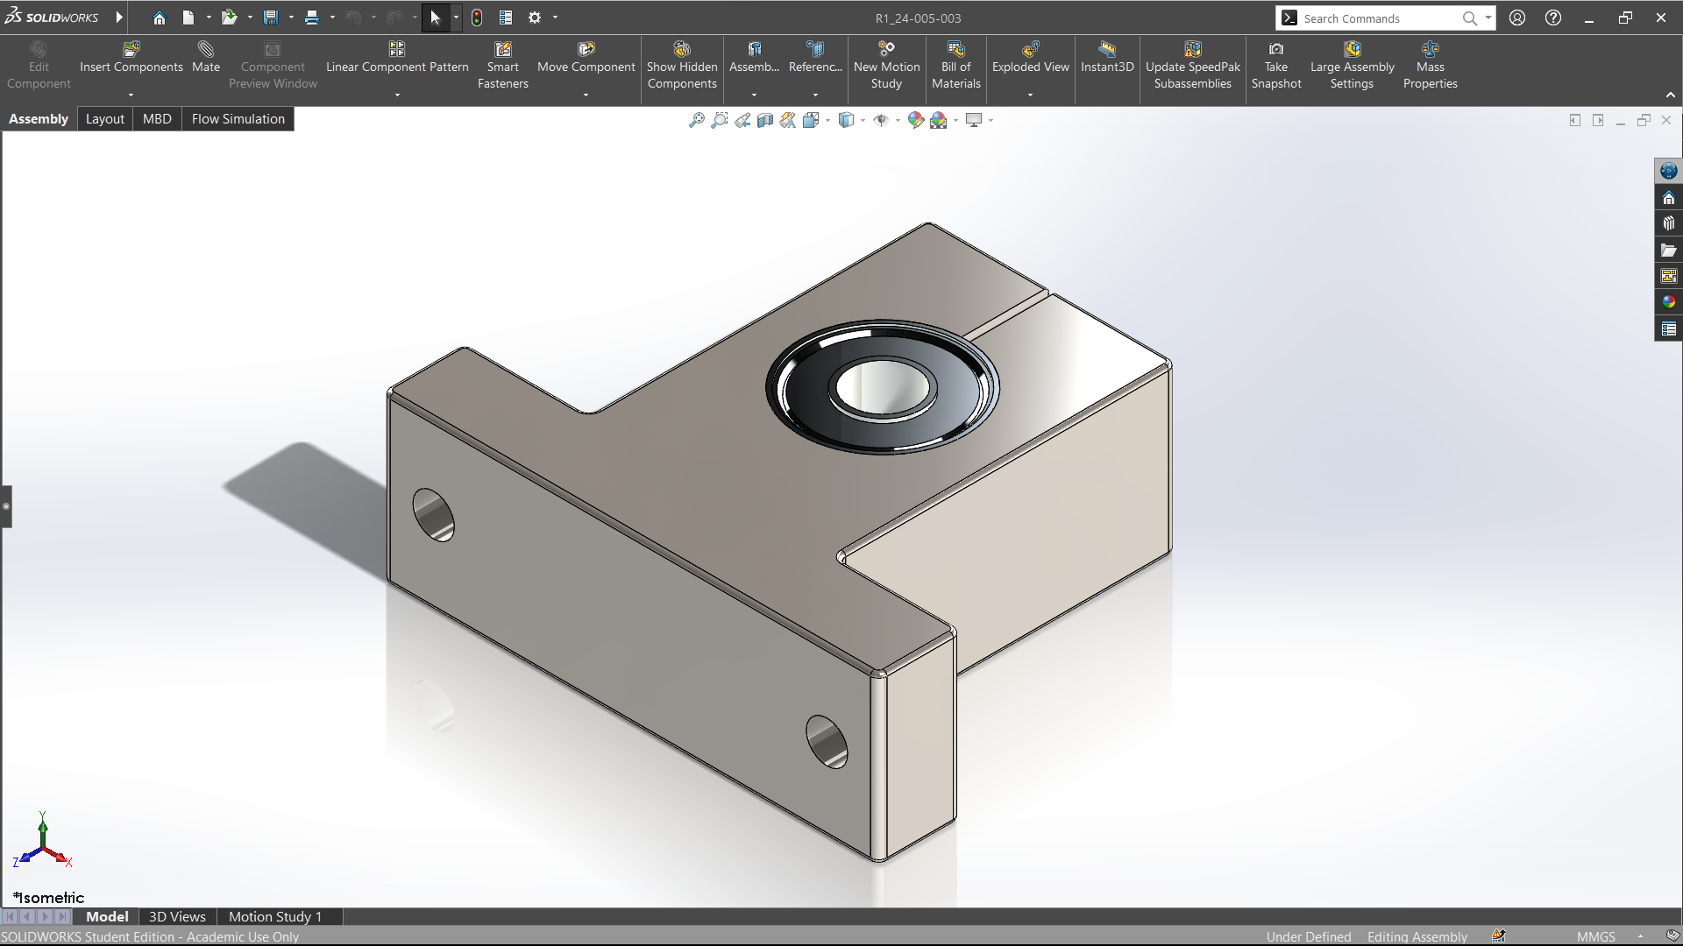Open Exploded View dropdown arrow

pos(1030,95)
